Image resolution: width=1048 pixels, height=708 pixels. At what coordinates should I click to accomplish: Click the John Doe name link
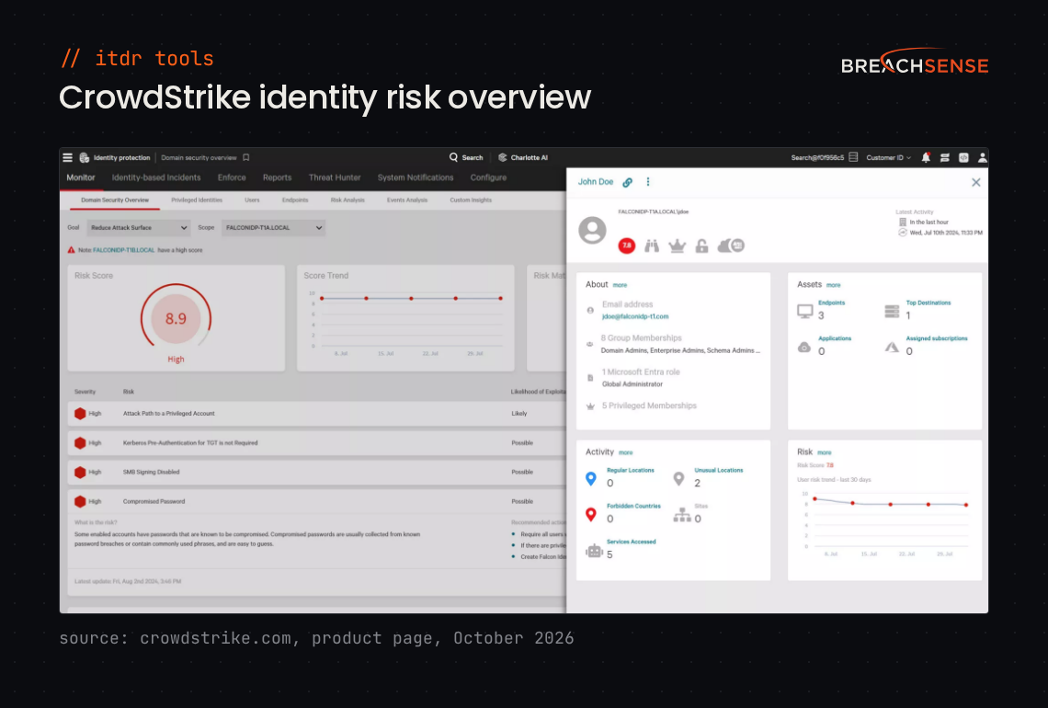pyautogui.click(x=596, y=182)
